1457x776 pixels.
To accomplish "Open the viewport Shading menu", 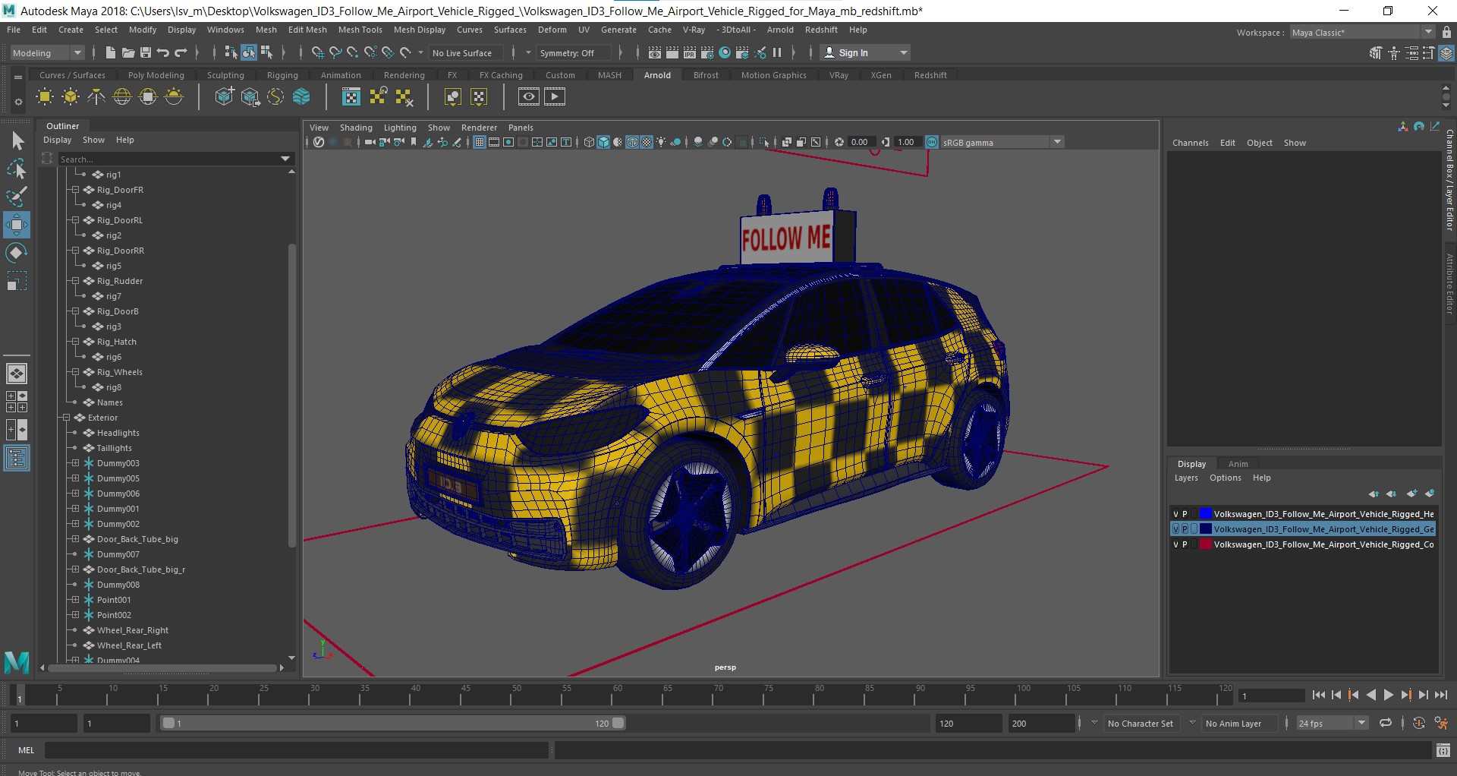I will [356, 128].
